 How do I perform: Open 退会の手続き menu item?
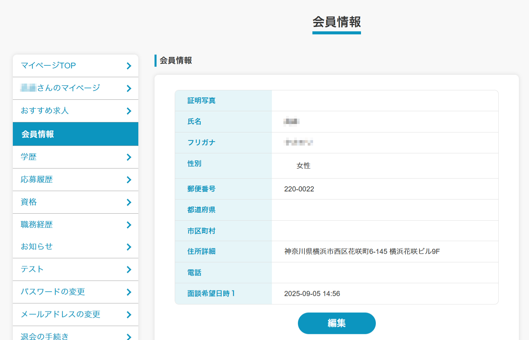45,336
